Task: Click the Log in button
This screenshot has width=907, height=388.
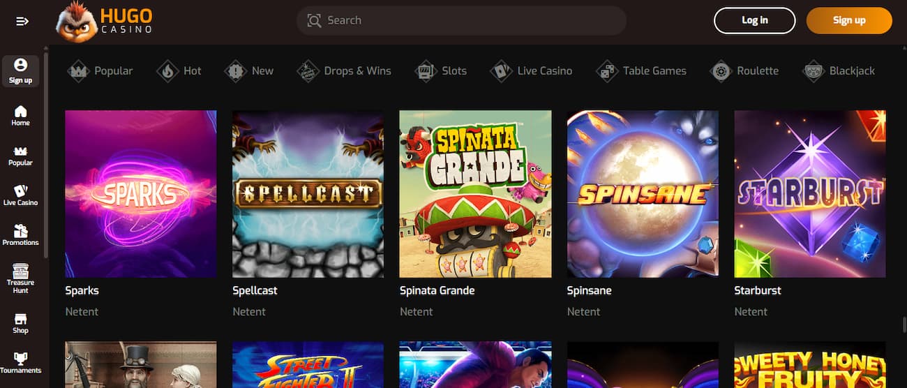Action: pyautogui.click(x=755, y=20)
